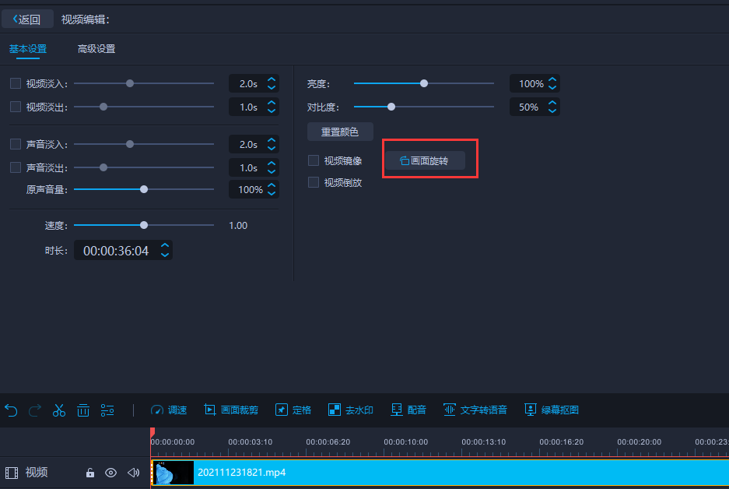Open 画面裁剪 crop tool
729x489 pixels.
[x=231, y=410]
